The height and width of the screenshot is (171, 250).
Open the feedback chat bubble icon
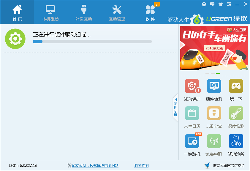(x=212, y=4)
